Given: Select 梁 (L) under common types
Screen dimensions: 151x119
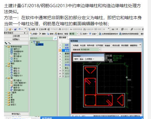Looking at the screenshot, I should coord(14,58).
